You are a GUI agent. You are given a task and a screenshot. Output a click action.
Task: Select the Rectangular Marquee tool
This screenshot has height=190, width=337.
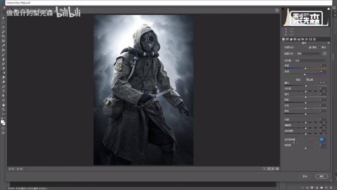[x=3, y=22]
